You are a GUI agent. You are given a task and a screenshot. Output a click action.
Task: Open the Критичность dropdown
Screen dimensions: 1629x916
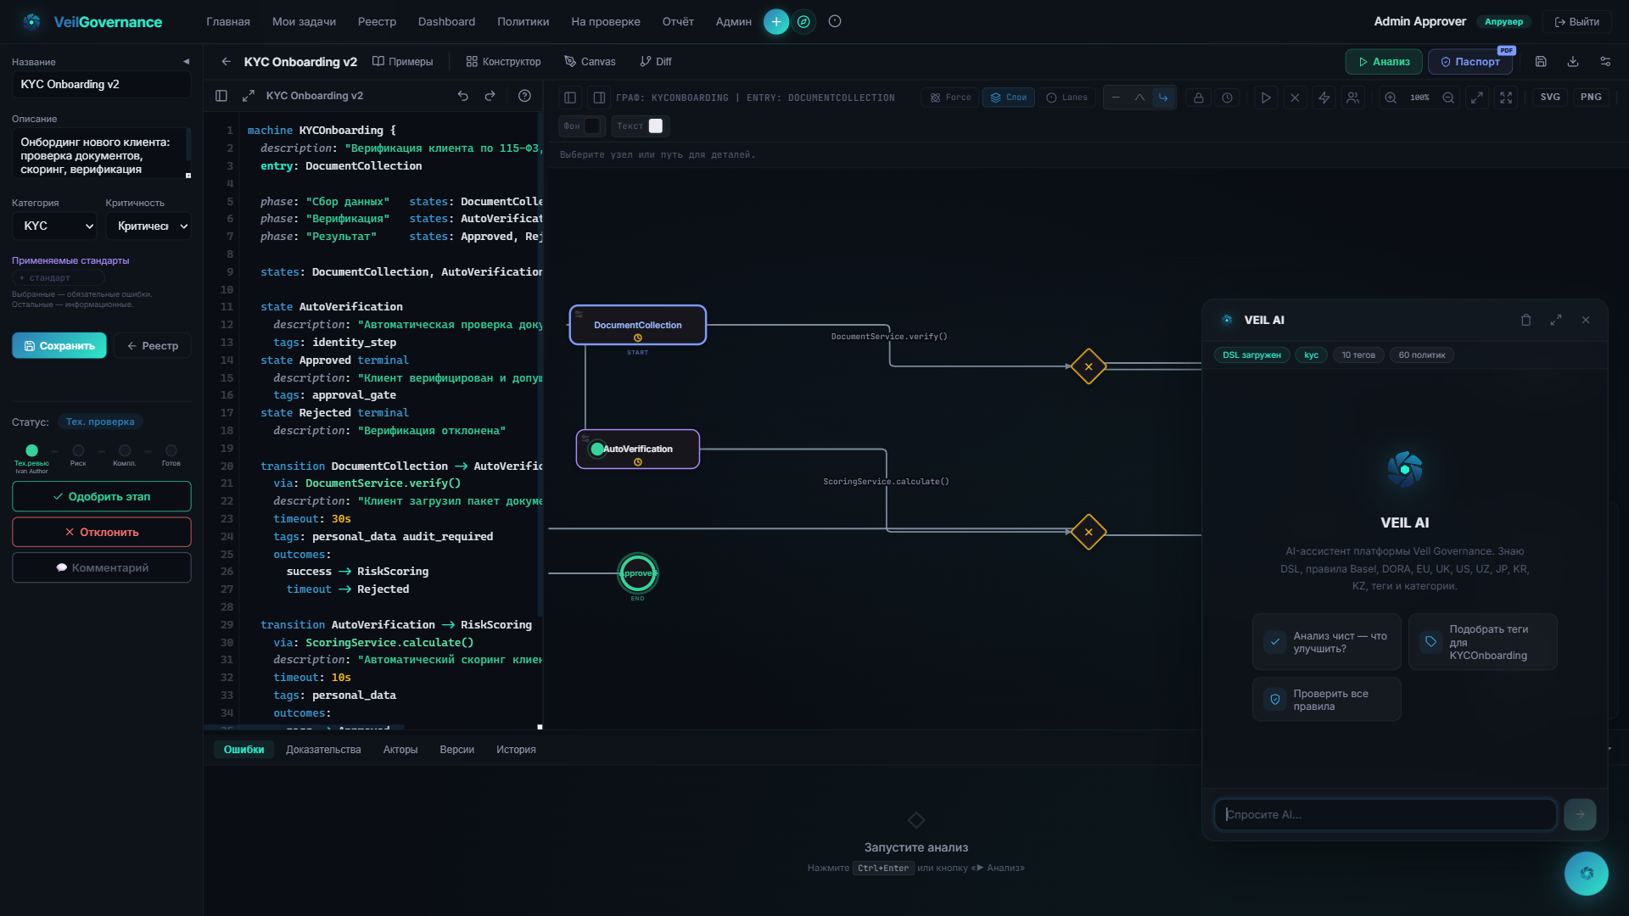[x=148, y=226]
